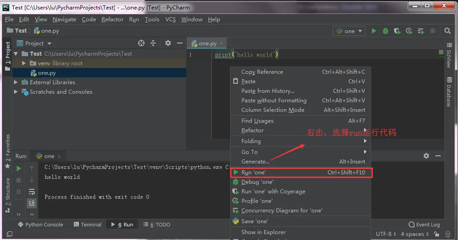Toggle scroll to end in Run console
The image size is (458, 240).
coord(32,203)
